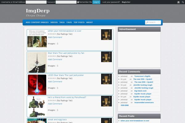Open the Hulk cartoon thumbnail from Pencilhead7 post
185x123 pixels.
click(x=37, y=107)
